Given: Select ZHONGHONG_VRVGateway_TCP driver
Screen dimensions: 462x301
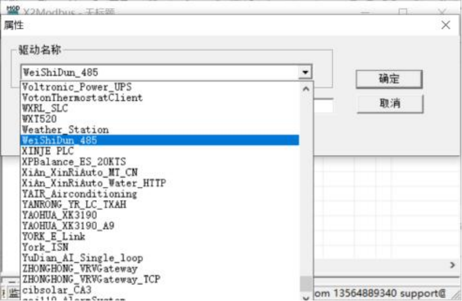Looking at the screenshot, I should click(x=160, y=279).
